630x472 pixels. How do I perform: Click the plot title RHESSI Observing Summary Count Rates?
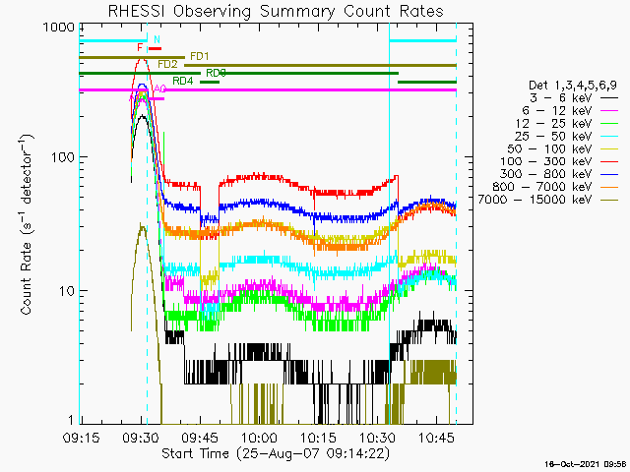(276, 11)
